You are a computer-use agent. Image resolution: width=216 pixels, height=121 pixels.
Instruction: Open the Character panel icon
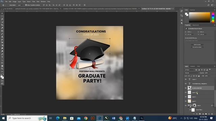pos(182,20)
